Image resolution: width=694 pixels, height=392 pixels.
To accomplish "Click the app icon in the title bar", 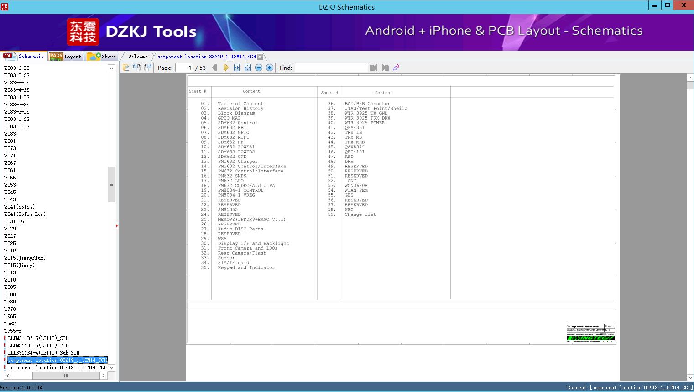I will click(x=4, y=6).
